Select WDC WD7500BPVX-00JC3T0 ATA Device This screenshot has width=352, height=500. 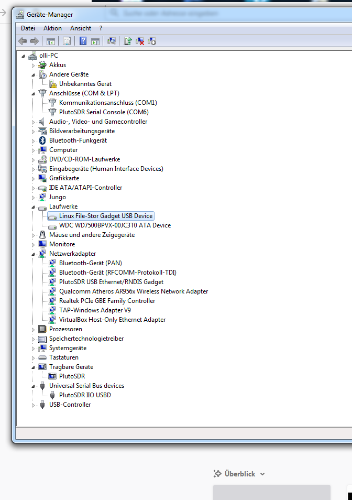(115, 225)
